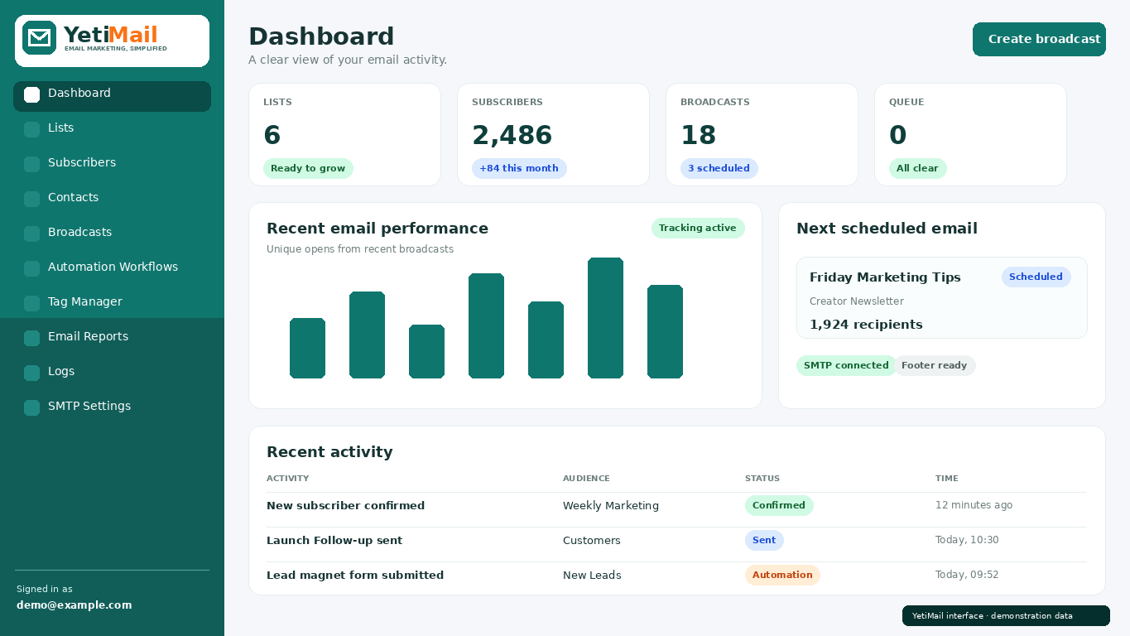Click Lead magnet form submitted activity

point(355,575)
